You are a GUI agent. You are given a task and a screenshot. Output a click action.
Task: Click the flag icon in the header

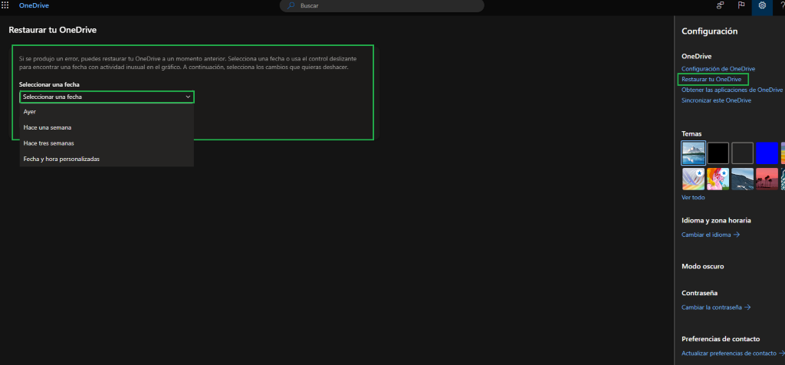click(x=741, y=5)
